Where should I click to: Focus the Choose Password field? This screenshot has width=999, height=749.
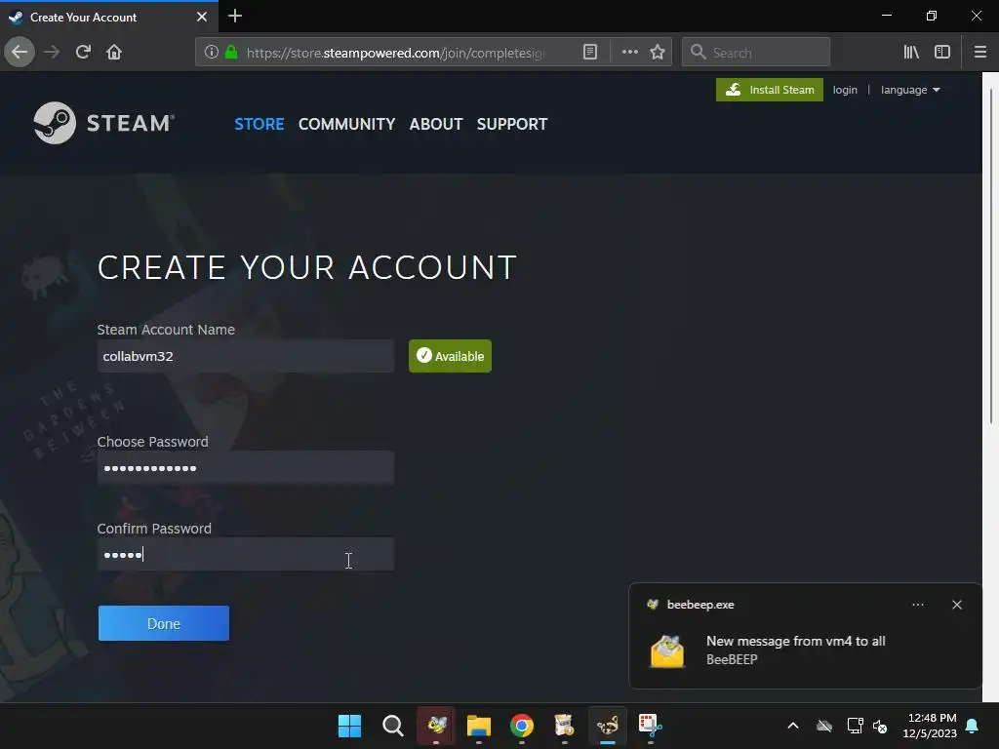(x=245, y=468)
